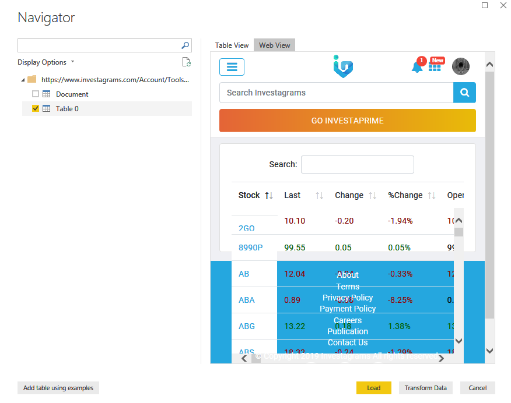Click the web view vertical scrollbar thumb
The image size is (511, 403).
(489, 195)
